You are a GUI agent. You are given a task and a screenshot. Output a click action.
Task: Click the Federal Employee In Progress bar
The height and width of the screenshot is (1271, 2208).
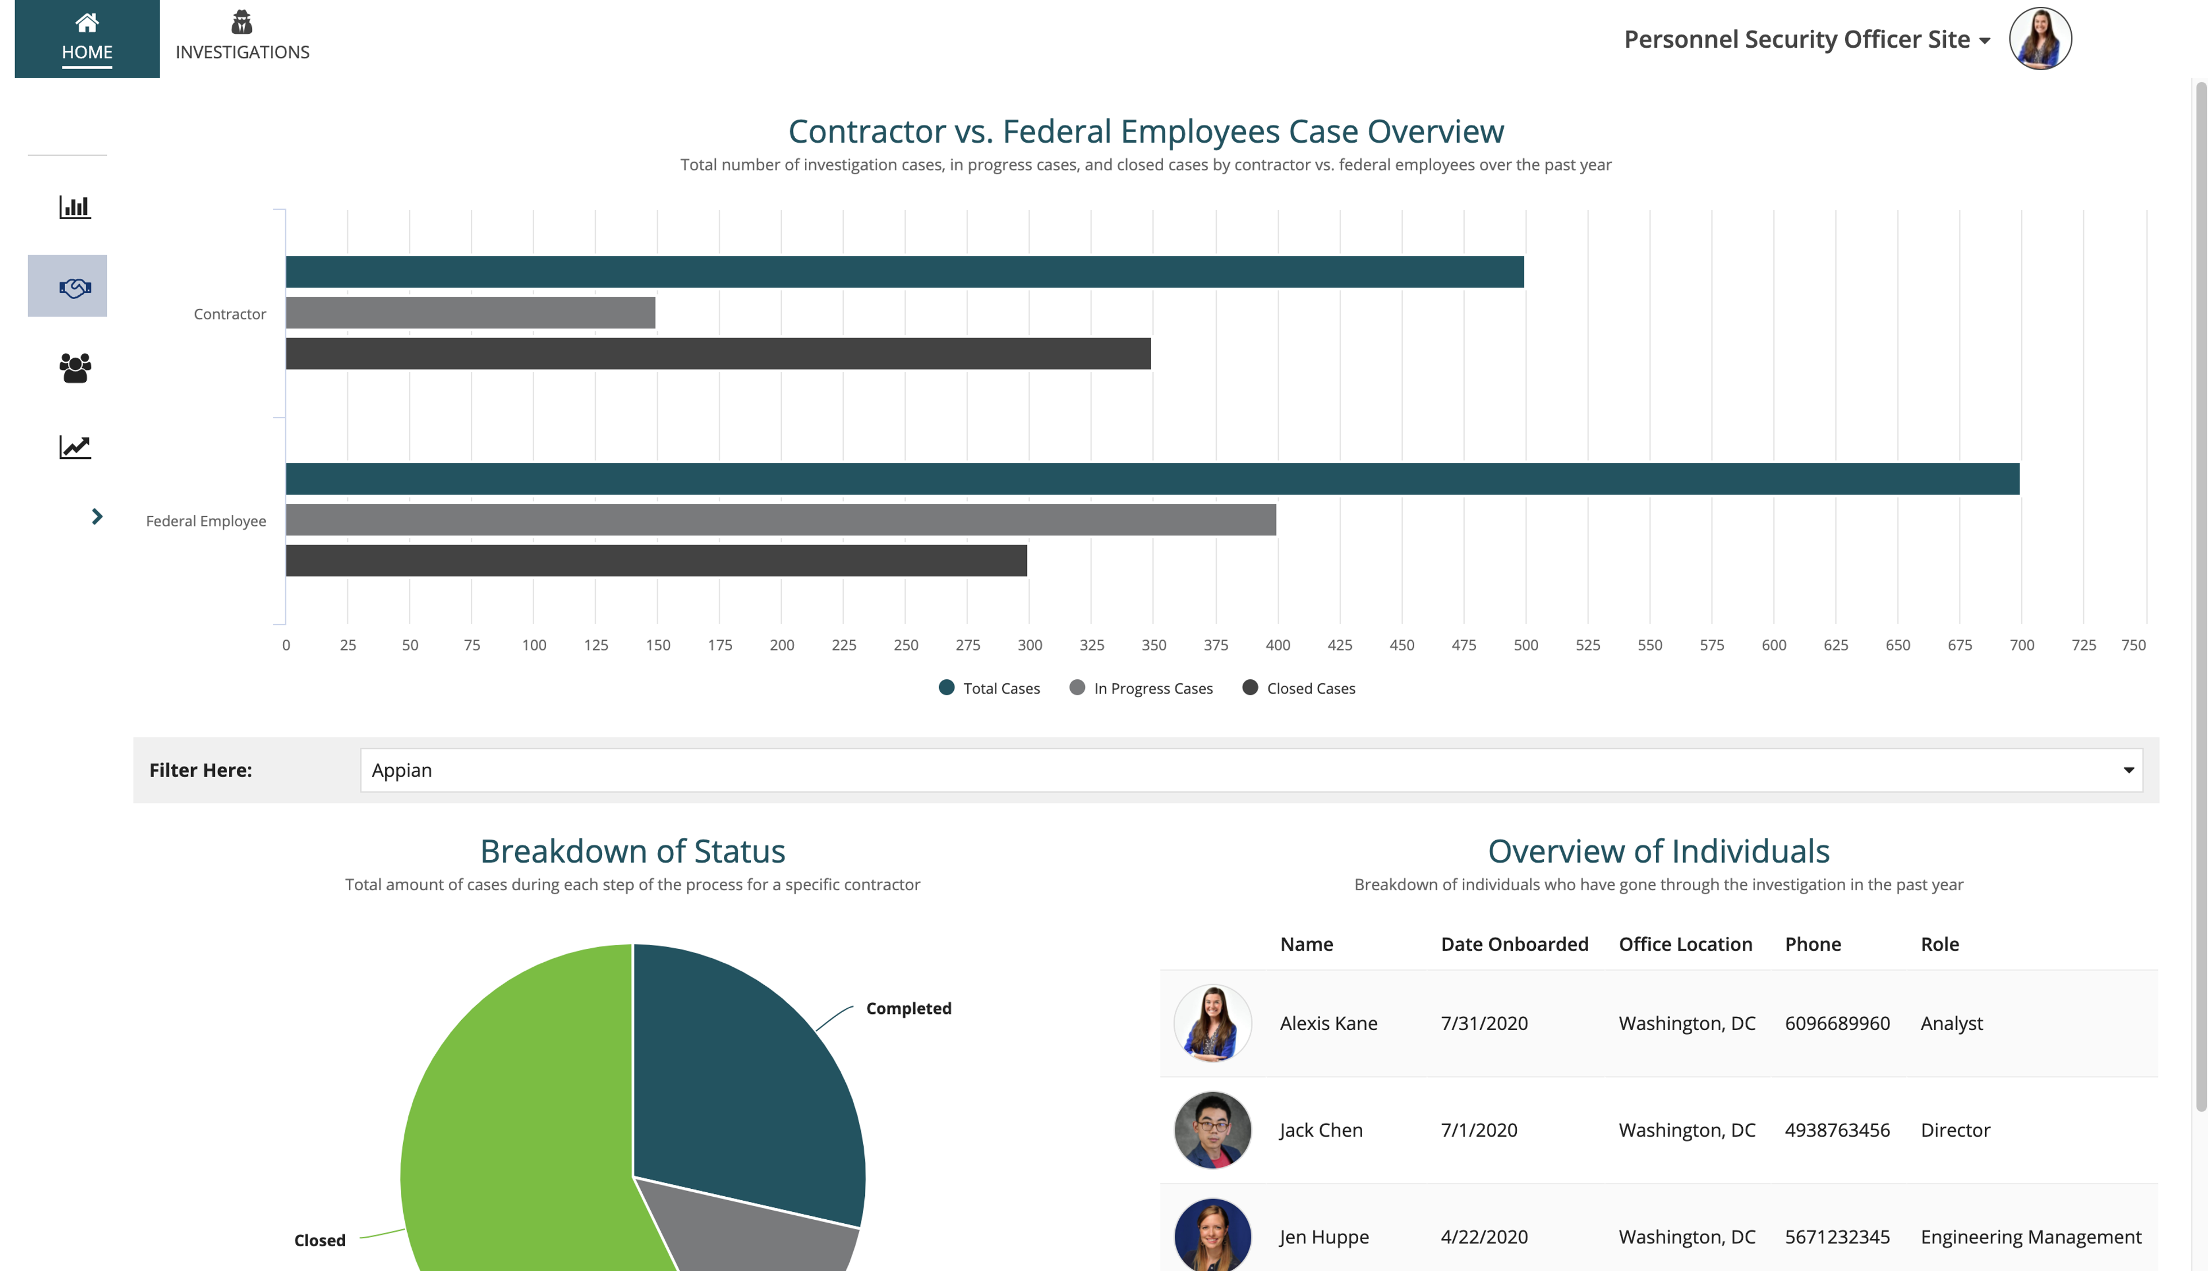pos(781,519)
